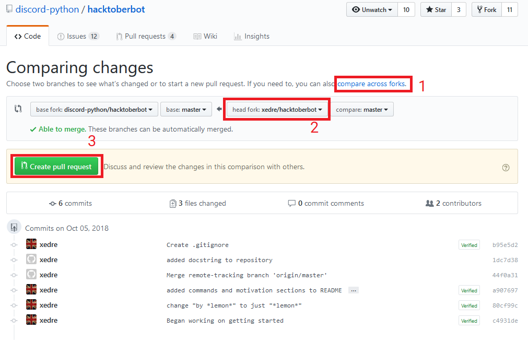Open the 0 commit comments tab
528x342 pixels.
[326, 203]
